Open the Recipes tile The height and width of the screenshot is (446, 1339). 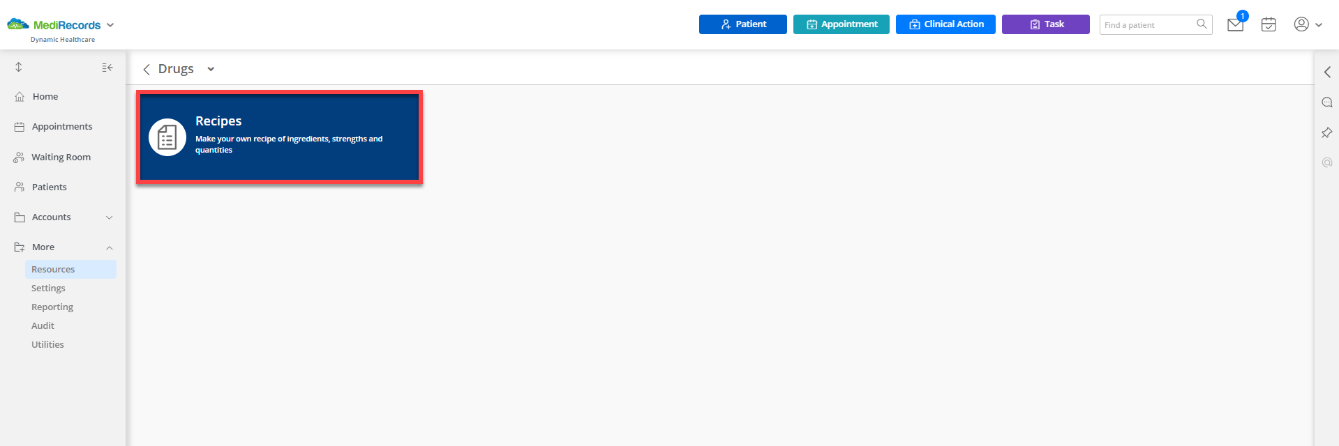click(279, 137)
